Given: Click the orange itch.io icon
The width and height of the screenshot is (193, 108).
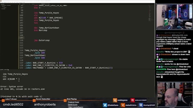Looking at the screenshot, I should [x=123, y=105].
